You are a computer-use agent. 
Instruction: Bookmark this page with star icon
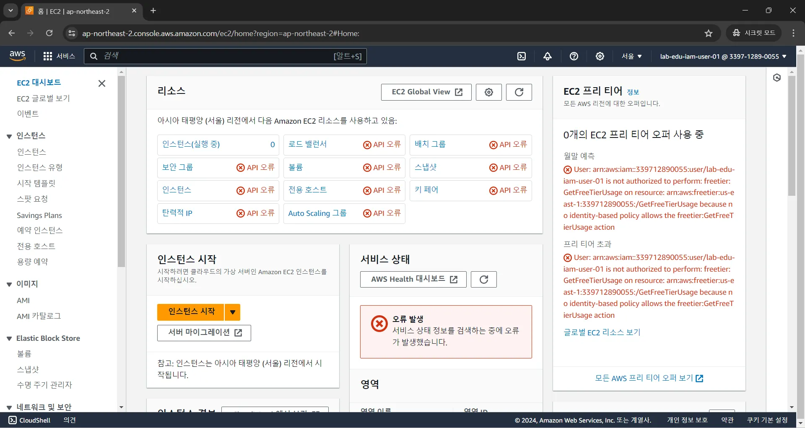[x=709, y=33]
